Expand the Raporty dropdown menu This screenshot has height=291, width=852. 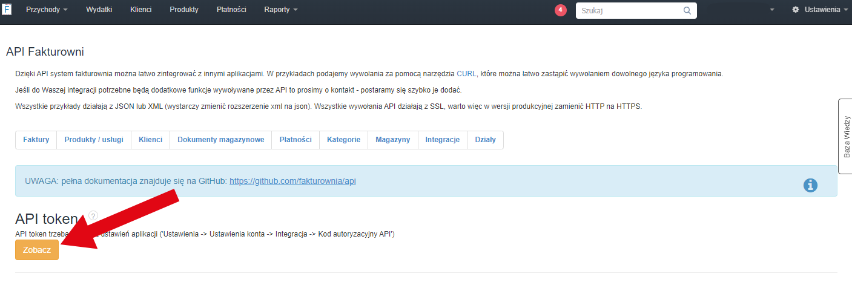[x=281, y=10]
